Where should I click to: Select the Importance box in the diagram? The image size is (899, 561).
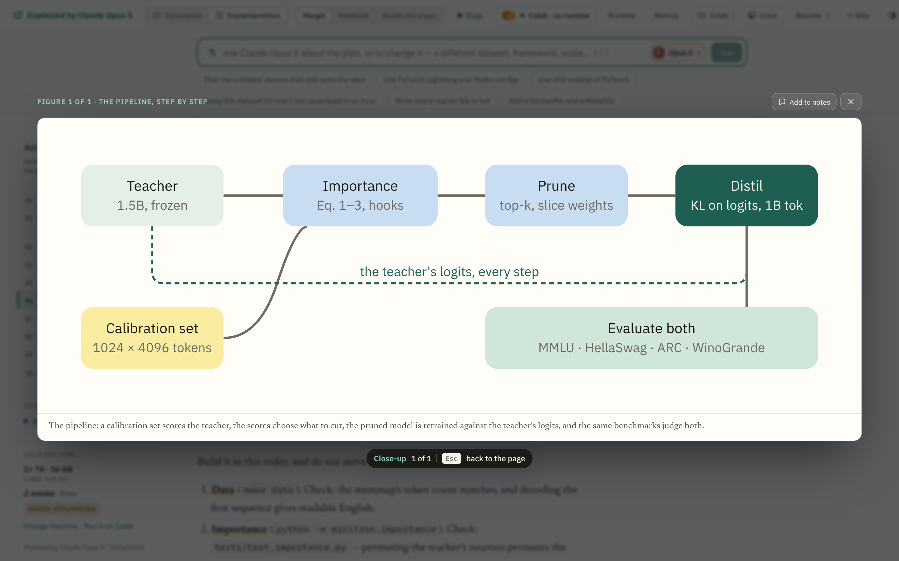point(360,195)
